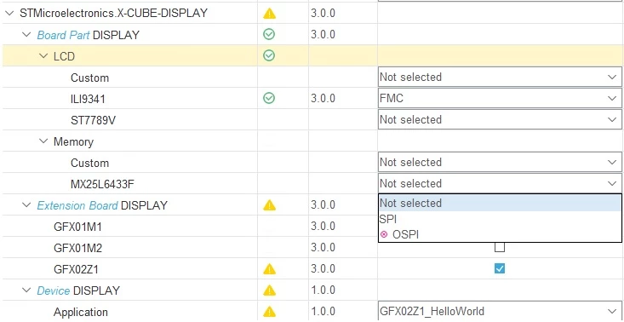Viewport: 624px width, 322px height.
Task: Click Extension Board DISPLAY label
Action: coord(102,205)
